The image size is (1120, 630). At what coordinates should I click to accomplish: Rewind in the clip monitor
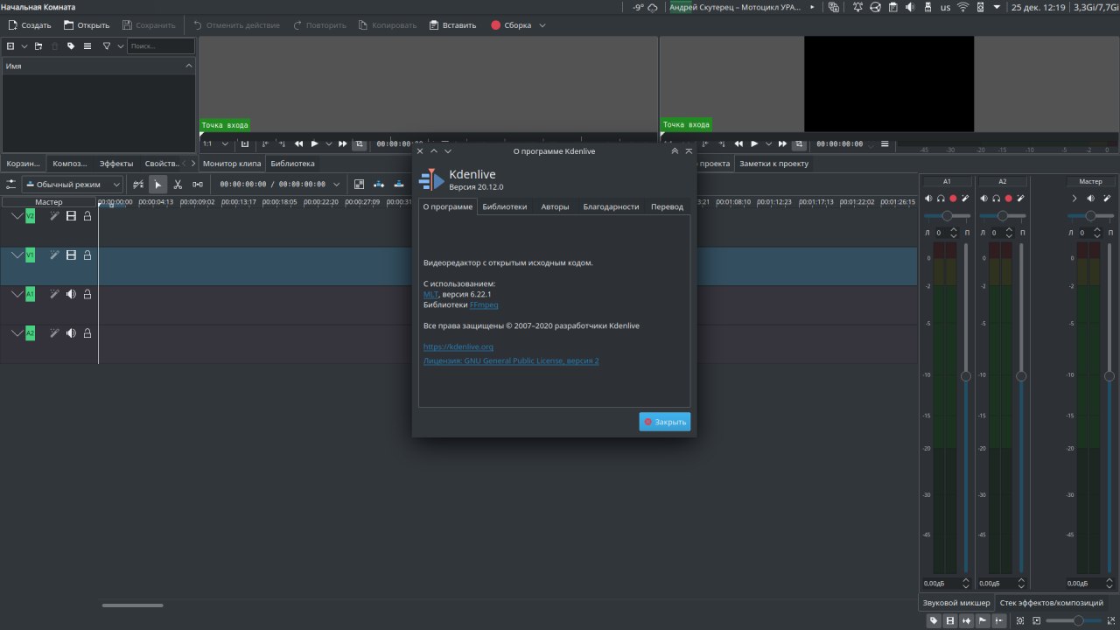[299, 143]
